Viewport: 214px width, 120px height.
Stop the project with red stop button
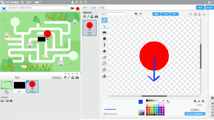78,9
